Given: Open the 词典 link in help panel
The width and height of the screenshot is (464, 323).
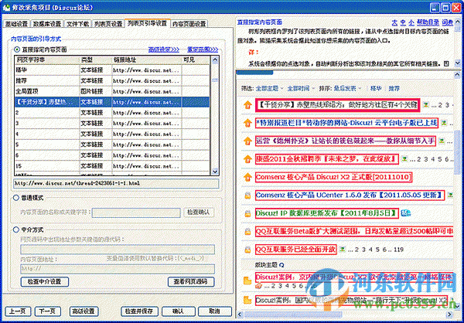Looking at the screenshot, I should 448,22.
